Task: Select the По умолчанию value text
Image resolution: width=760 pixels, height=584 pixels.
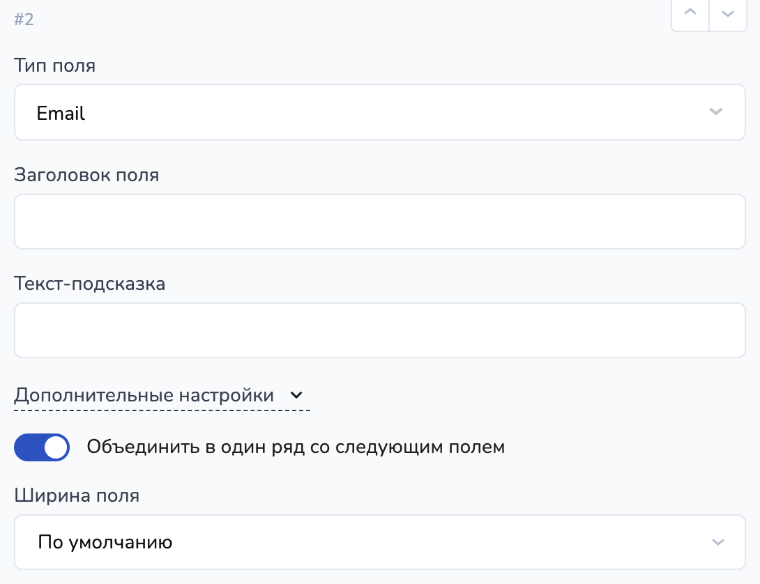Action: [105, 542]
